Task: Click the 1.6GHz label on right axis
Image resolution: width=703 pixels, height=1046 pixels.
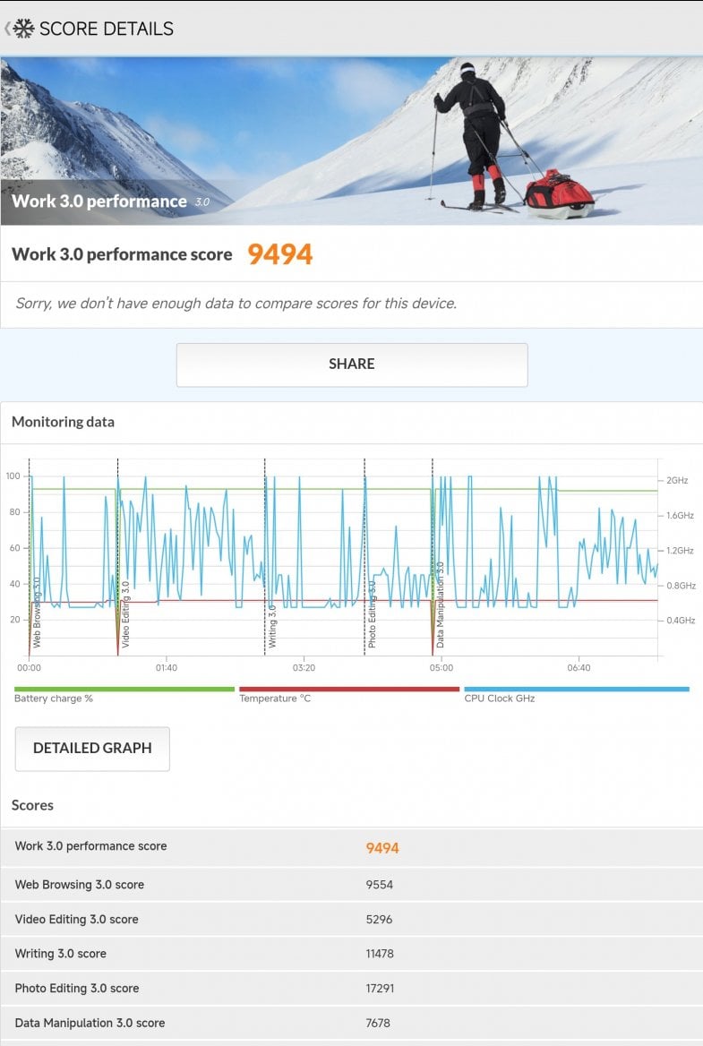Action: point(681,516)
